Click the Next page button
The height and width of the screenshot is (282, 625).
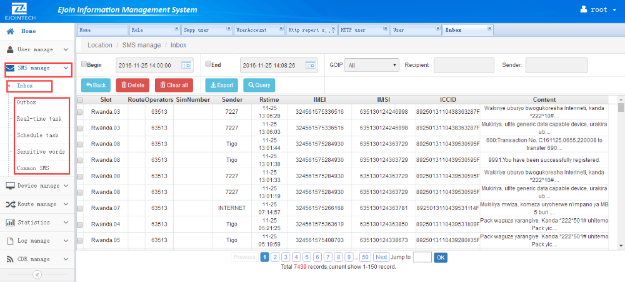[381, 257]
